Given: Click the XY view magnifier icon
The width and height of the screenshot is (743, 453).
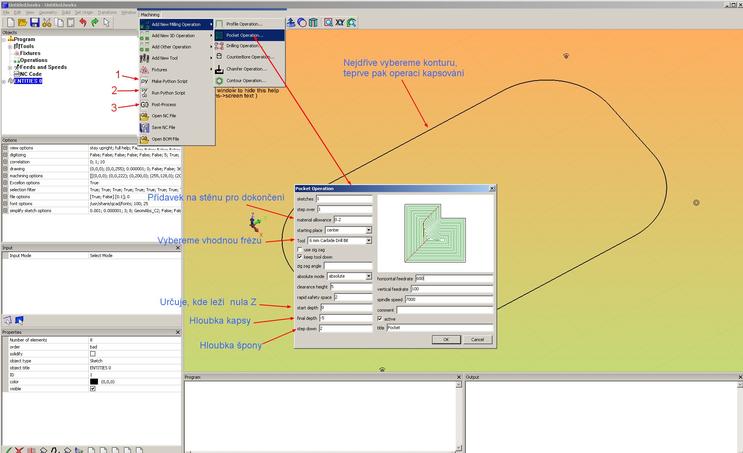Looking at the screenshot, I should click(340, 23).
